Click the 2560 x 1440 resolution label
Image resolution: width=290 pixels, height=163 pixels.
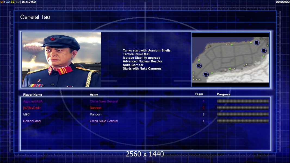pos(145,154)
